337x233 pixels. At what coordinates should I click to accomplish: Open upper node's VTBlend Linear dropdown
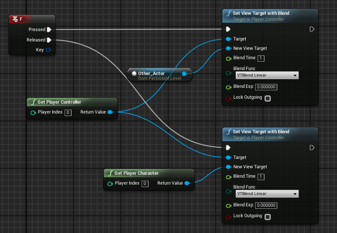point(267,75)
